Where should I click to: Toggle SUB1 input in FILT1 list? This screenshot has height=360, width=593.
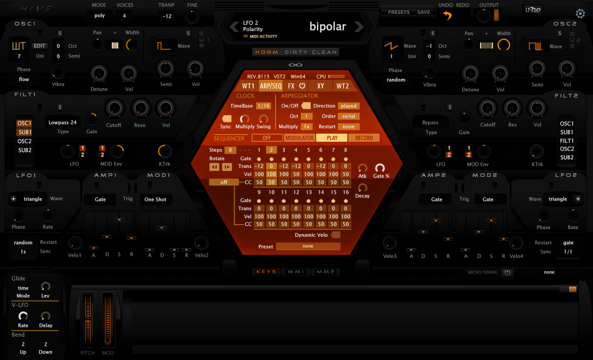pyautogui.click(x=24, y=132)
